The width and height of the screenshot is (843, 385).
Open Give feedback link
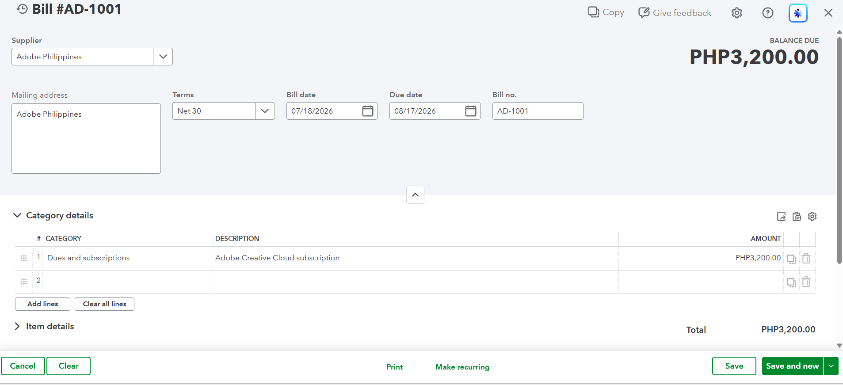[x=675, y=13]
